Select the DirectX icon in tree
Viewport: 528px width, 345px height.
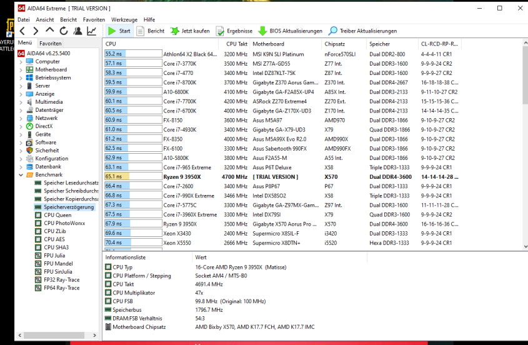tap(29, 126)
